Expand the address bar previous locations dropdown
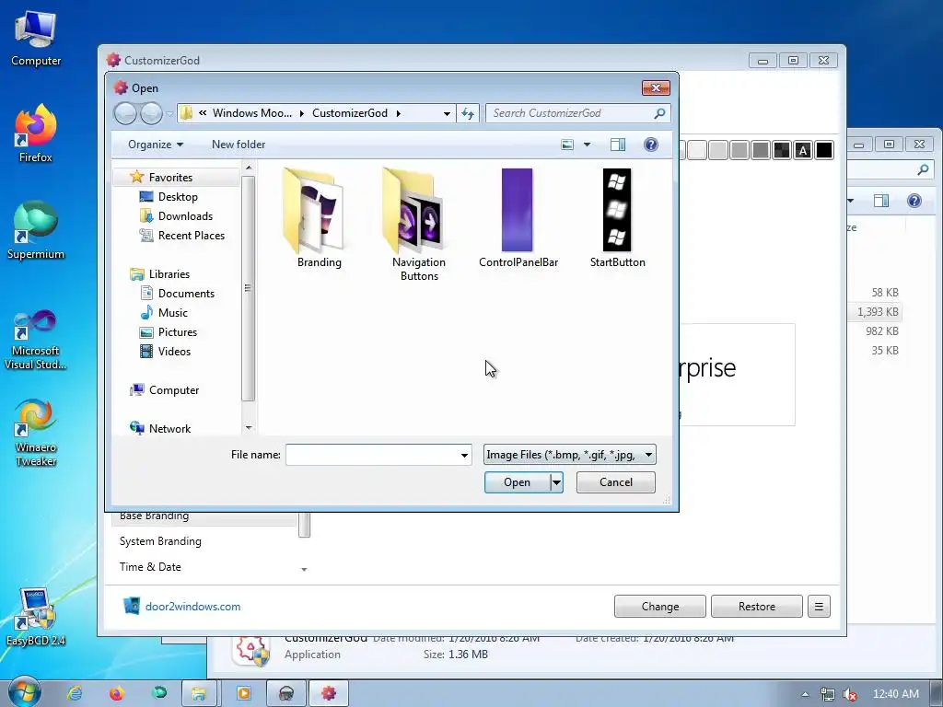Screen dimensions: 943x707 tap(447, 113)
